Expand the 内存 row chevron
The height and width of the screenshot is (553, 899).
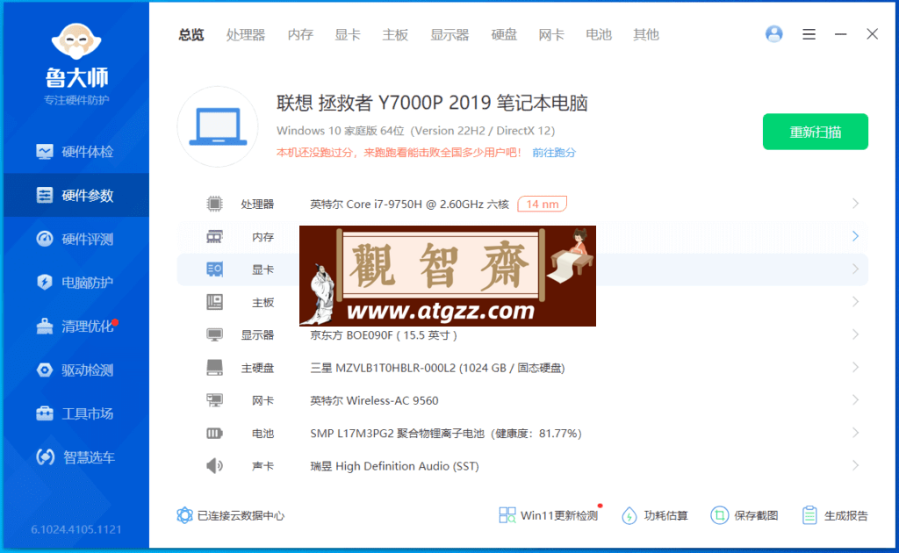(855, 236)
